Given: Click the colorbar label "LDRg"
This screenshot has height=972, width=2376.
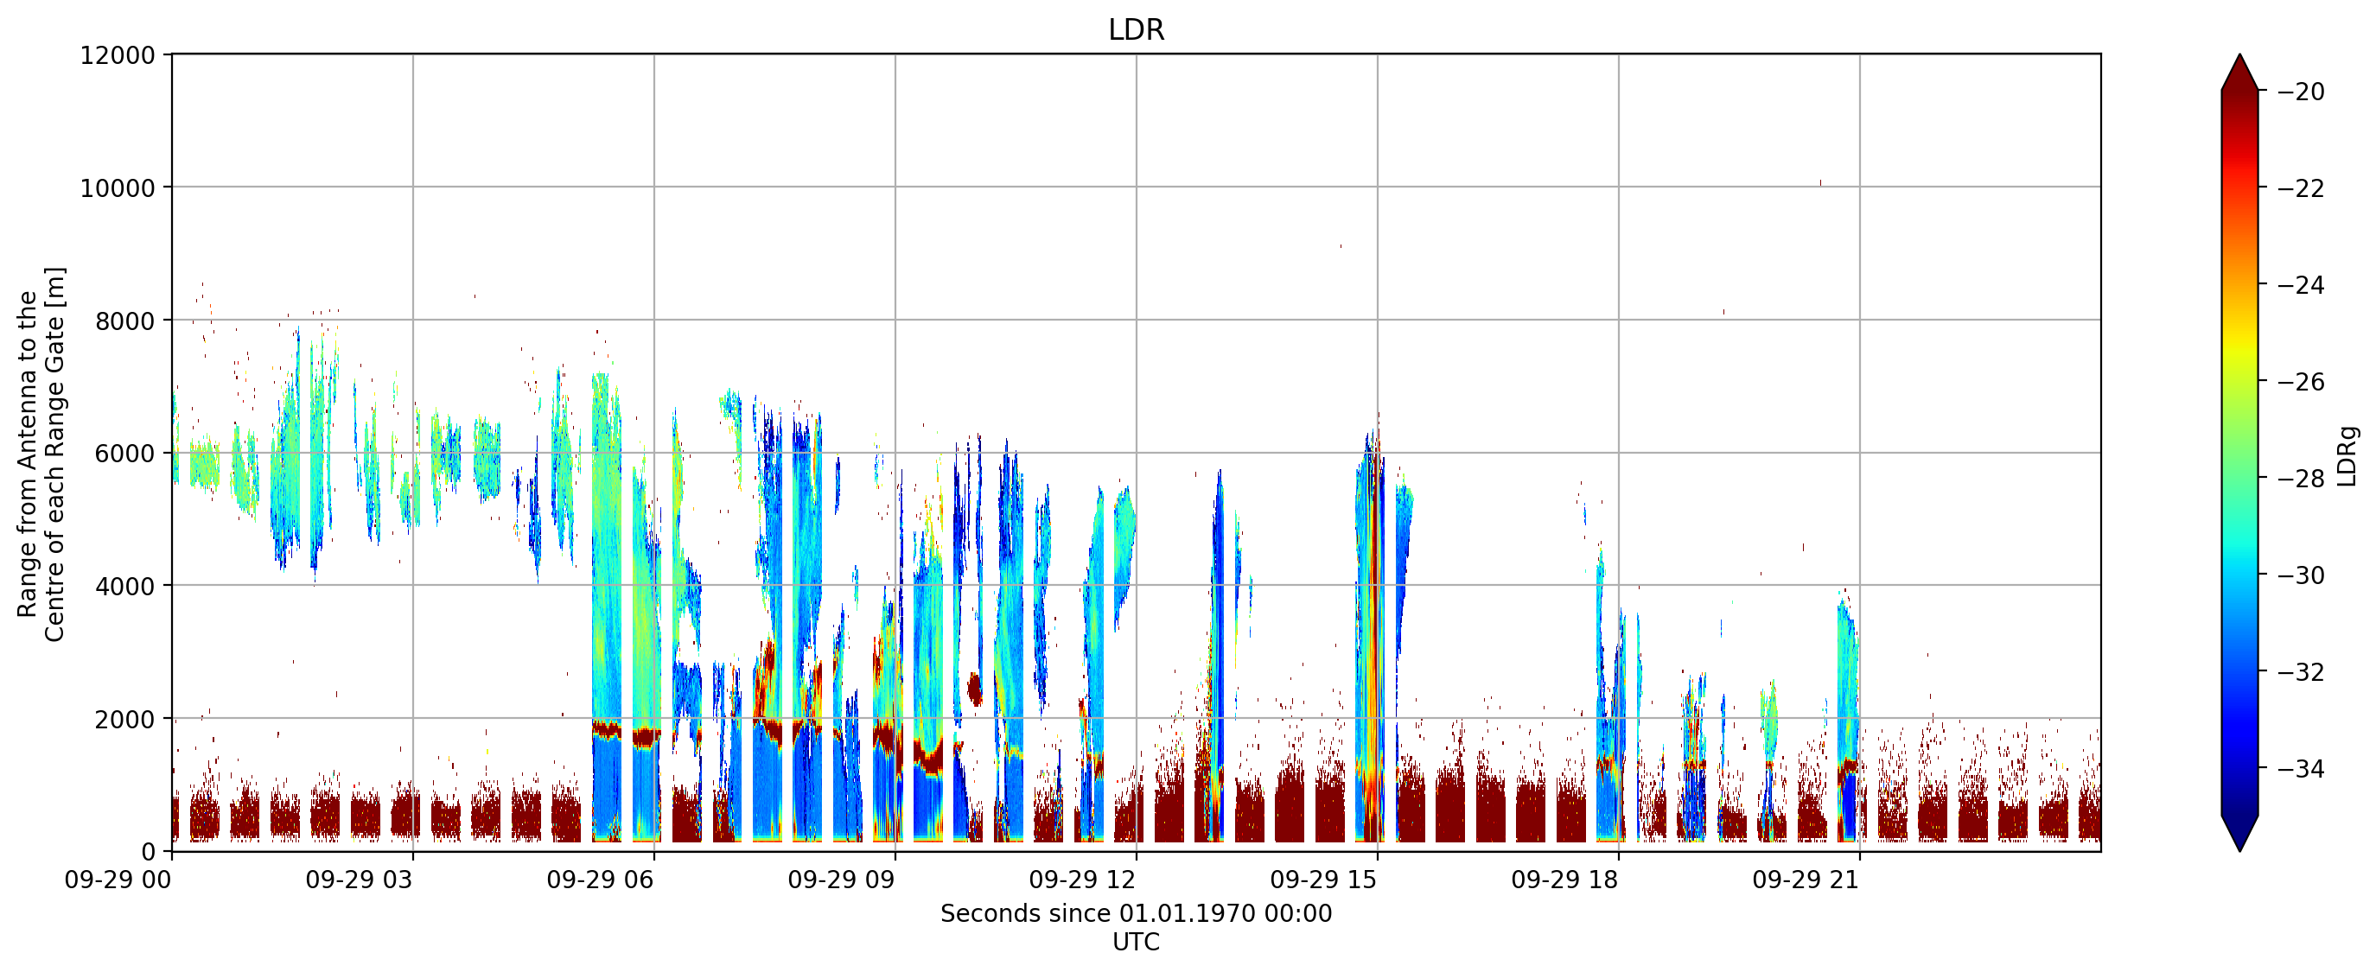Looking at the screenshot, I should tap(2347, 455).
